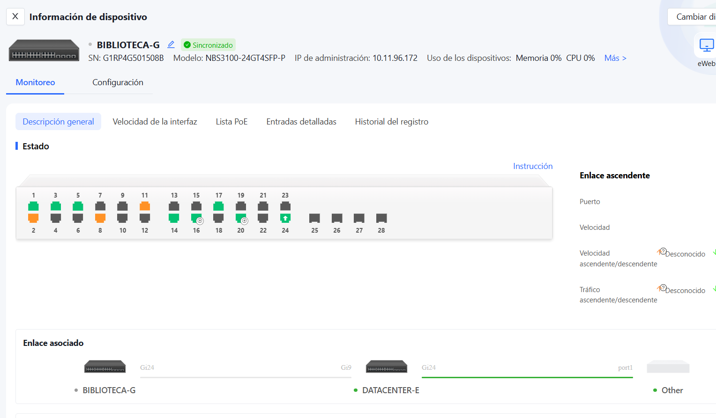Click Desconocido next to Tráfico ascendente/descendente
716x418 pixels.
685,291
